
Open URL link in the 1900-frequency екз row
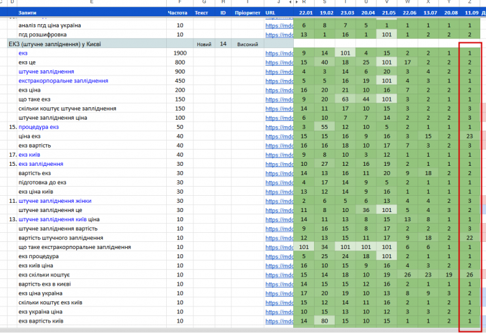(x=279, y=53)
